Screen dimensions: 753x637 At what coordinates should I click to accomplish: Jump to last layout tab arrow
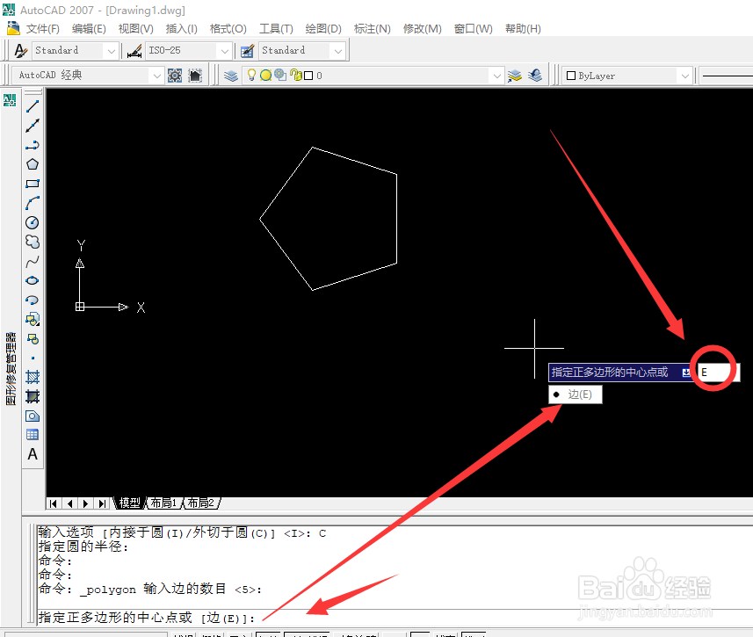[102, 503]
